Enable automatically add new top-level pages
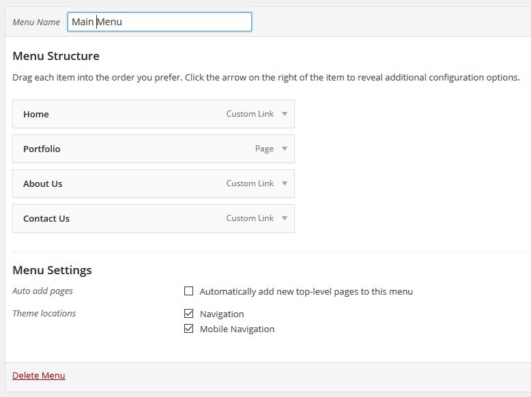 point(189,291)
